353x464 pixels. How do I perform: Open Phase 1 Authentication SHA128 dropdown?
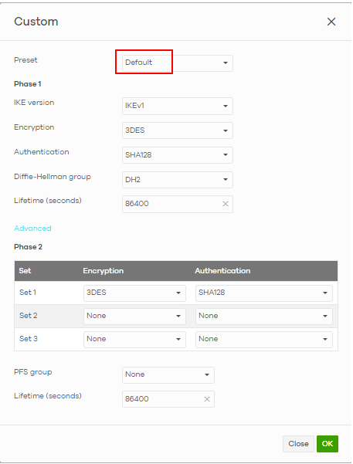(x=178, y=155)
